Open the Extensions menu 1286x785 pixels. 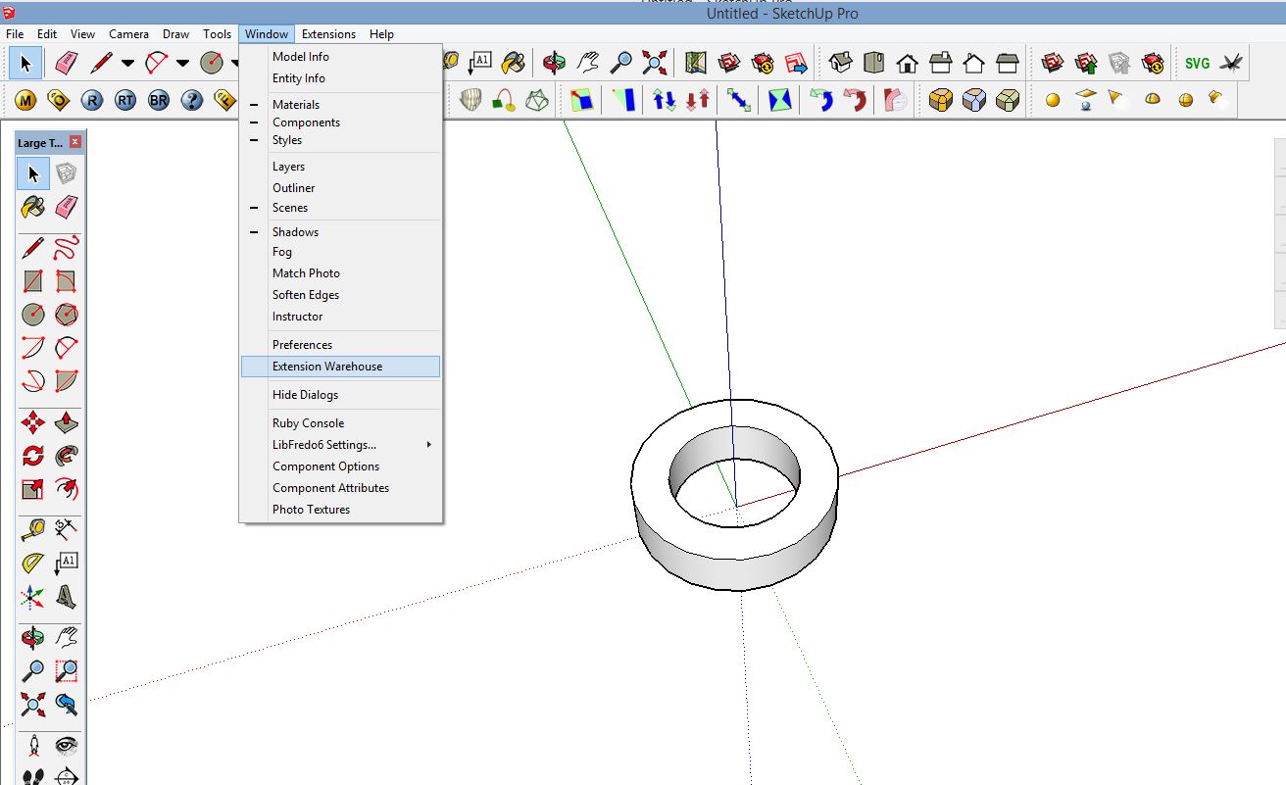coord(328,33)
